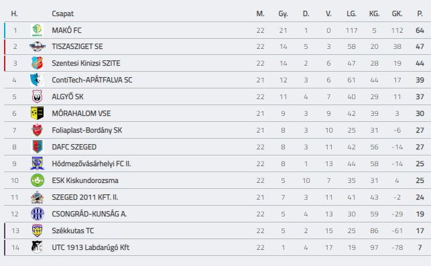Select the ContiTech-APÁTFALVA SC logo
The width and height of the screenshot is (431, 266).
tap(37, 80)
